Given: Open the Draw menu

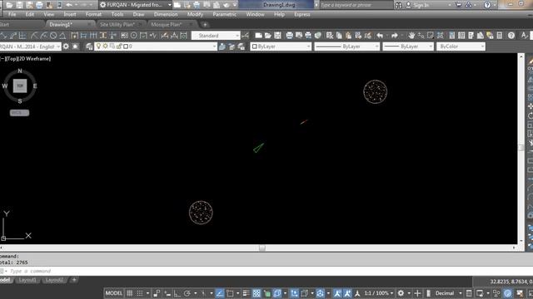Looking at the screenshot, I should pyautogui.click(x=138, y=14).
